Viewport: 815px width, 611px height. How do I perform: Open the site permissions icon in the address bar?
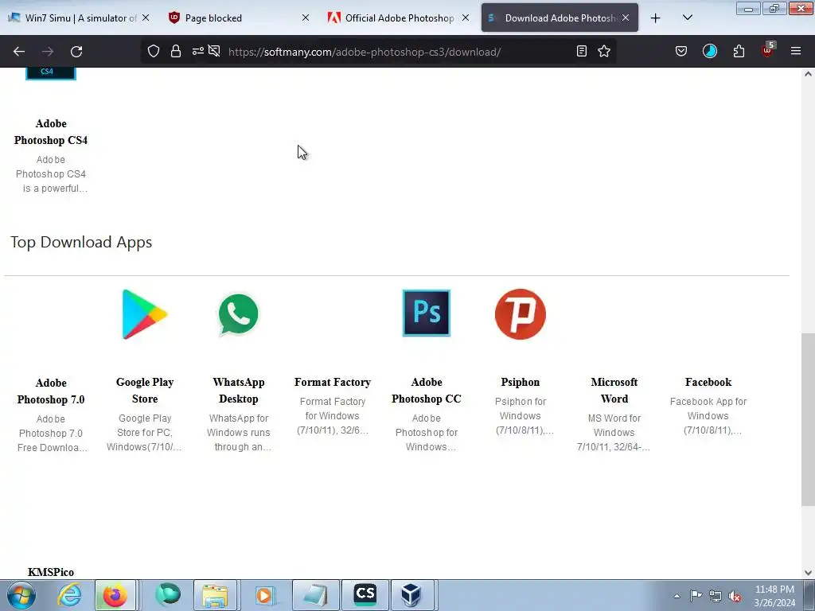click(x=198, y=51)
